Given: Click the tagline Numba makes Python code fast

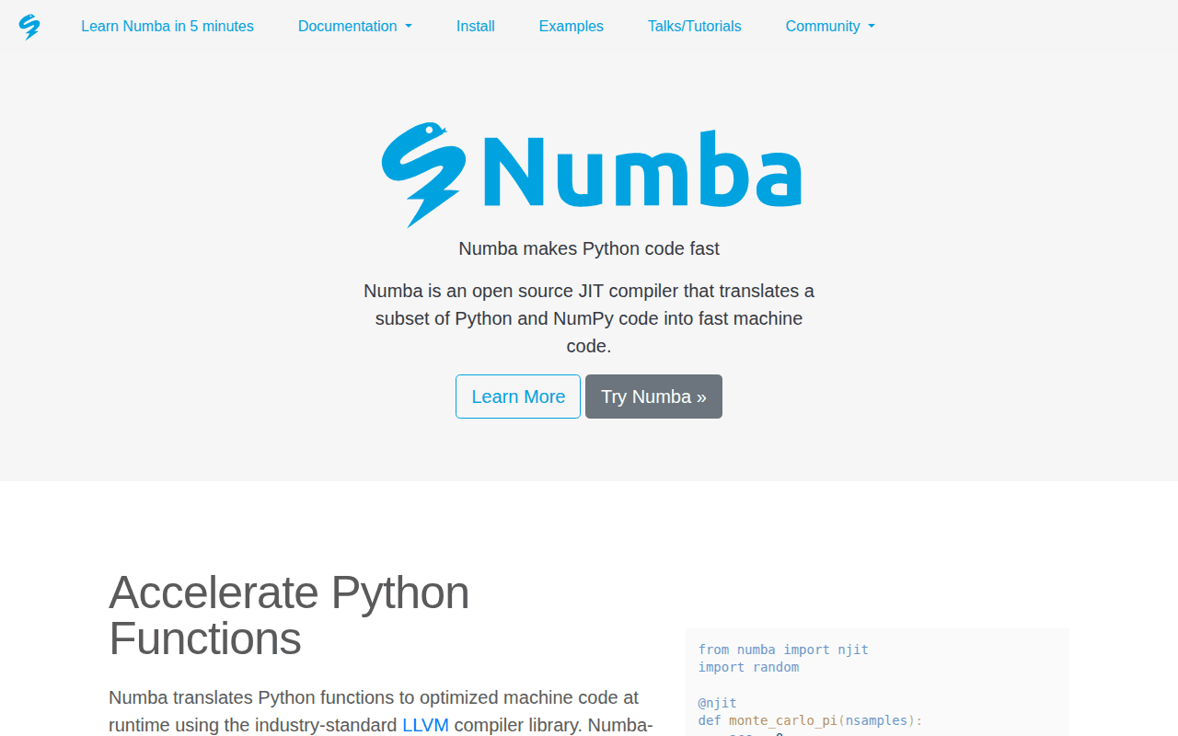Looking at the screenshot, I should [x=589, y=248].
